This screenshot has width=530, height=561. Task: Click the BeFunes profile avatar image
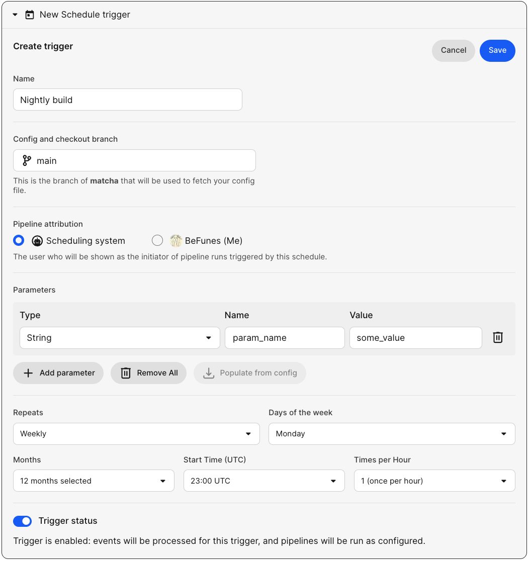[x=175, y=240]
